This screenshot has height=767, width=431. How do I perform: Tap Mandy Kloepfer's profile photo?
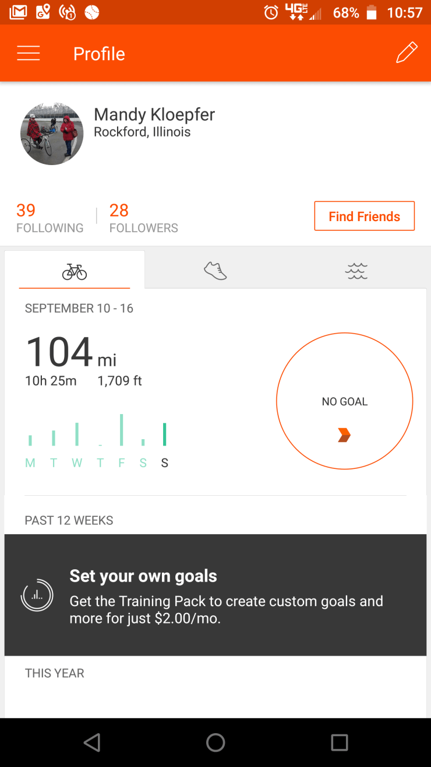pos(52,134)
